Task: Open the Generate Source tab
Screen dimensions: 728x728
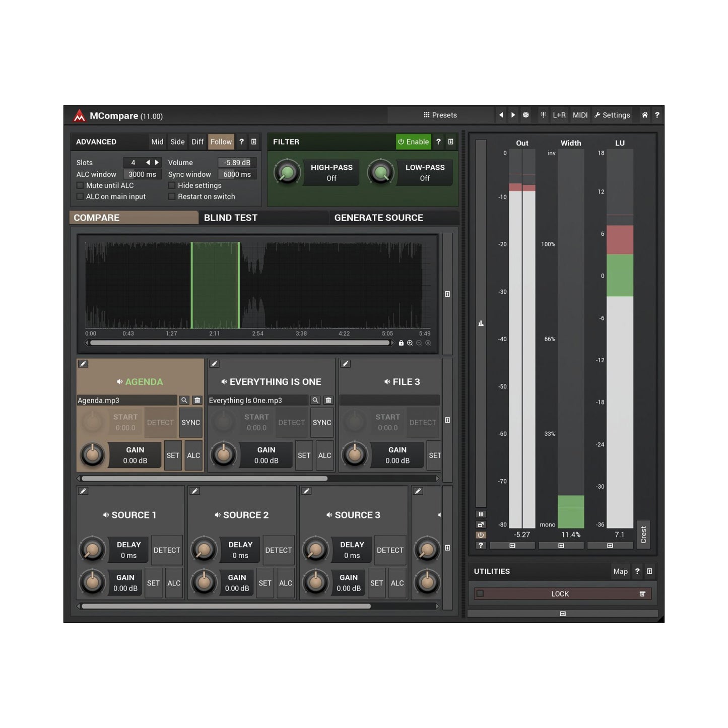Action: tap(378, 218)
